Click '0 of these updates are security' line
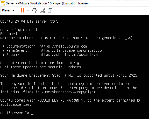The width and height of the screenshot is (149, 119). click(x=41, y=67)
